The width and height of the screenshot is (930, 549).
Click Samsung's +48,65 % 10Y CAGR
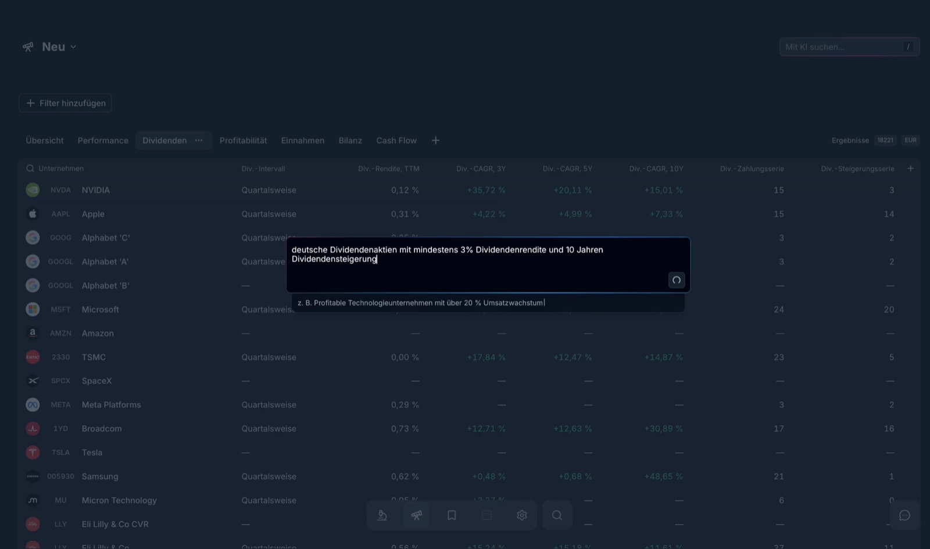click(x=663, y=476)
